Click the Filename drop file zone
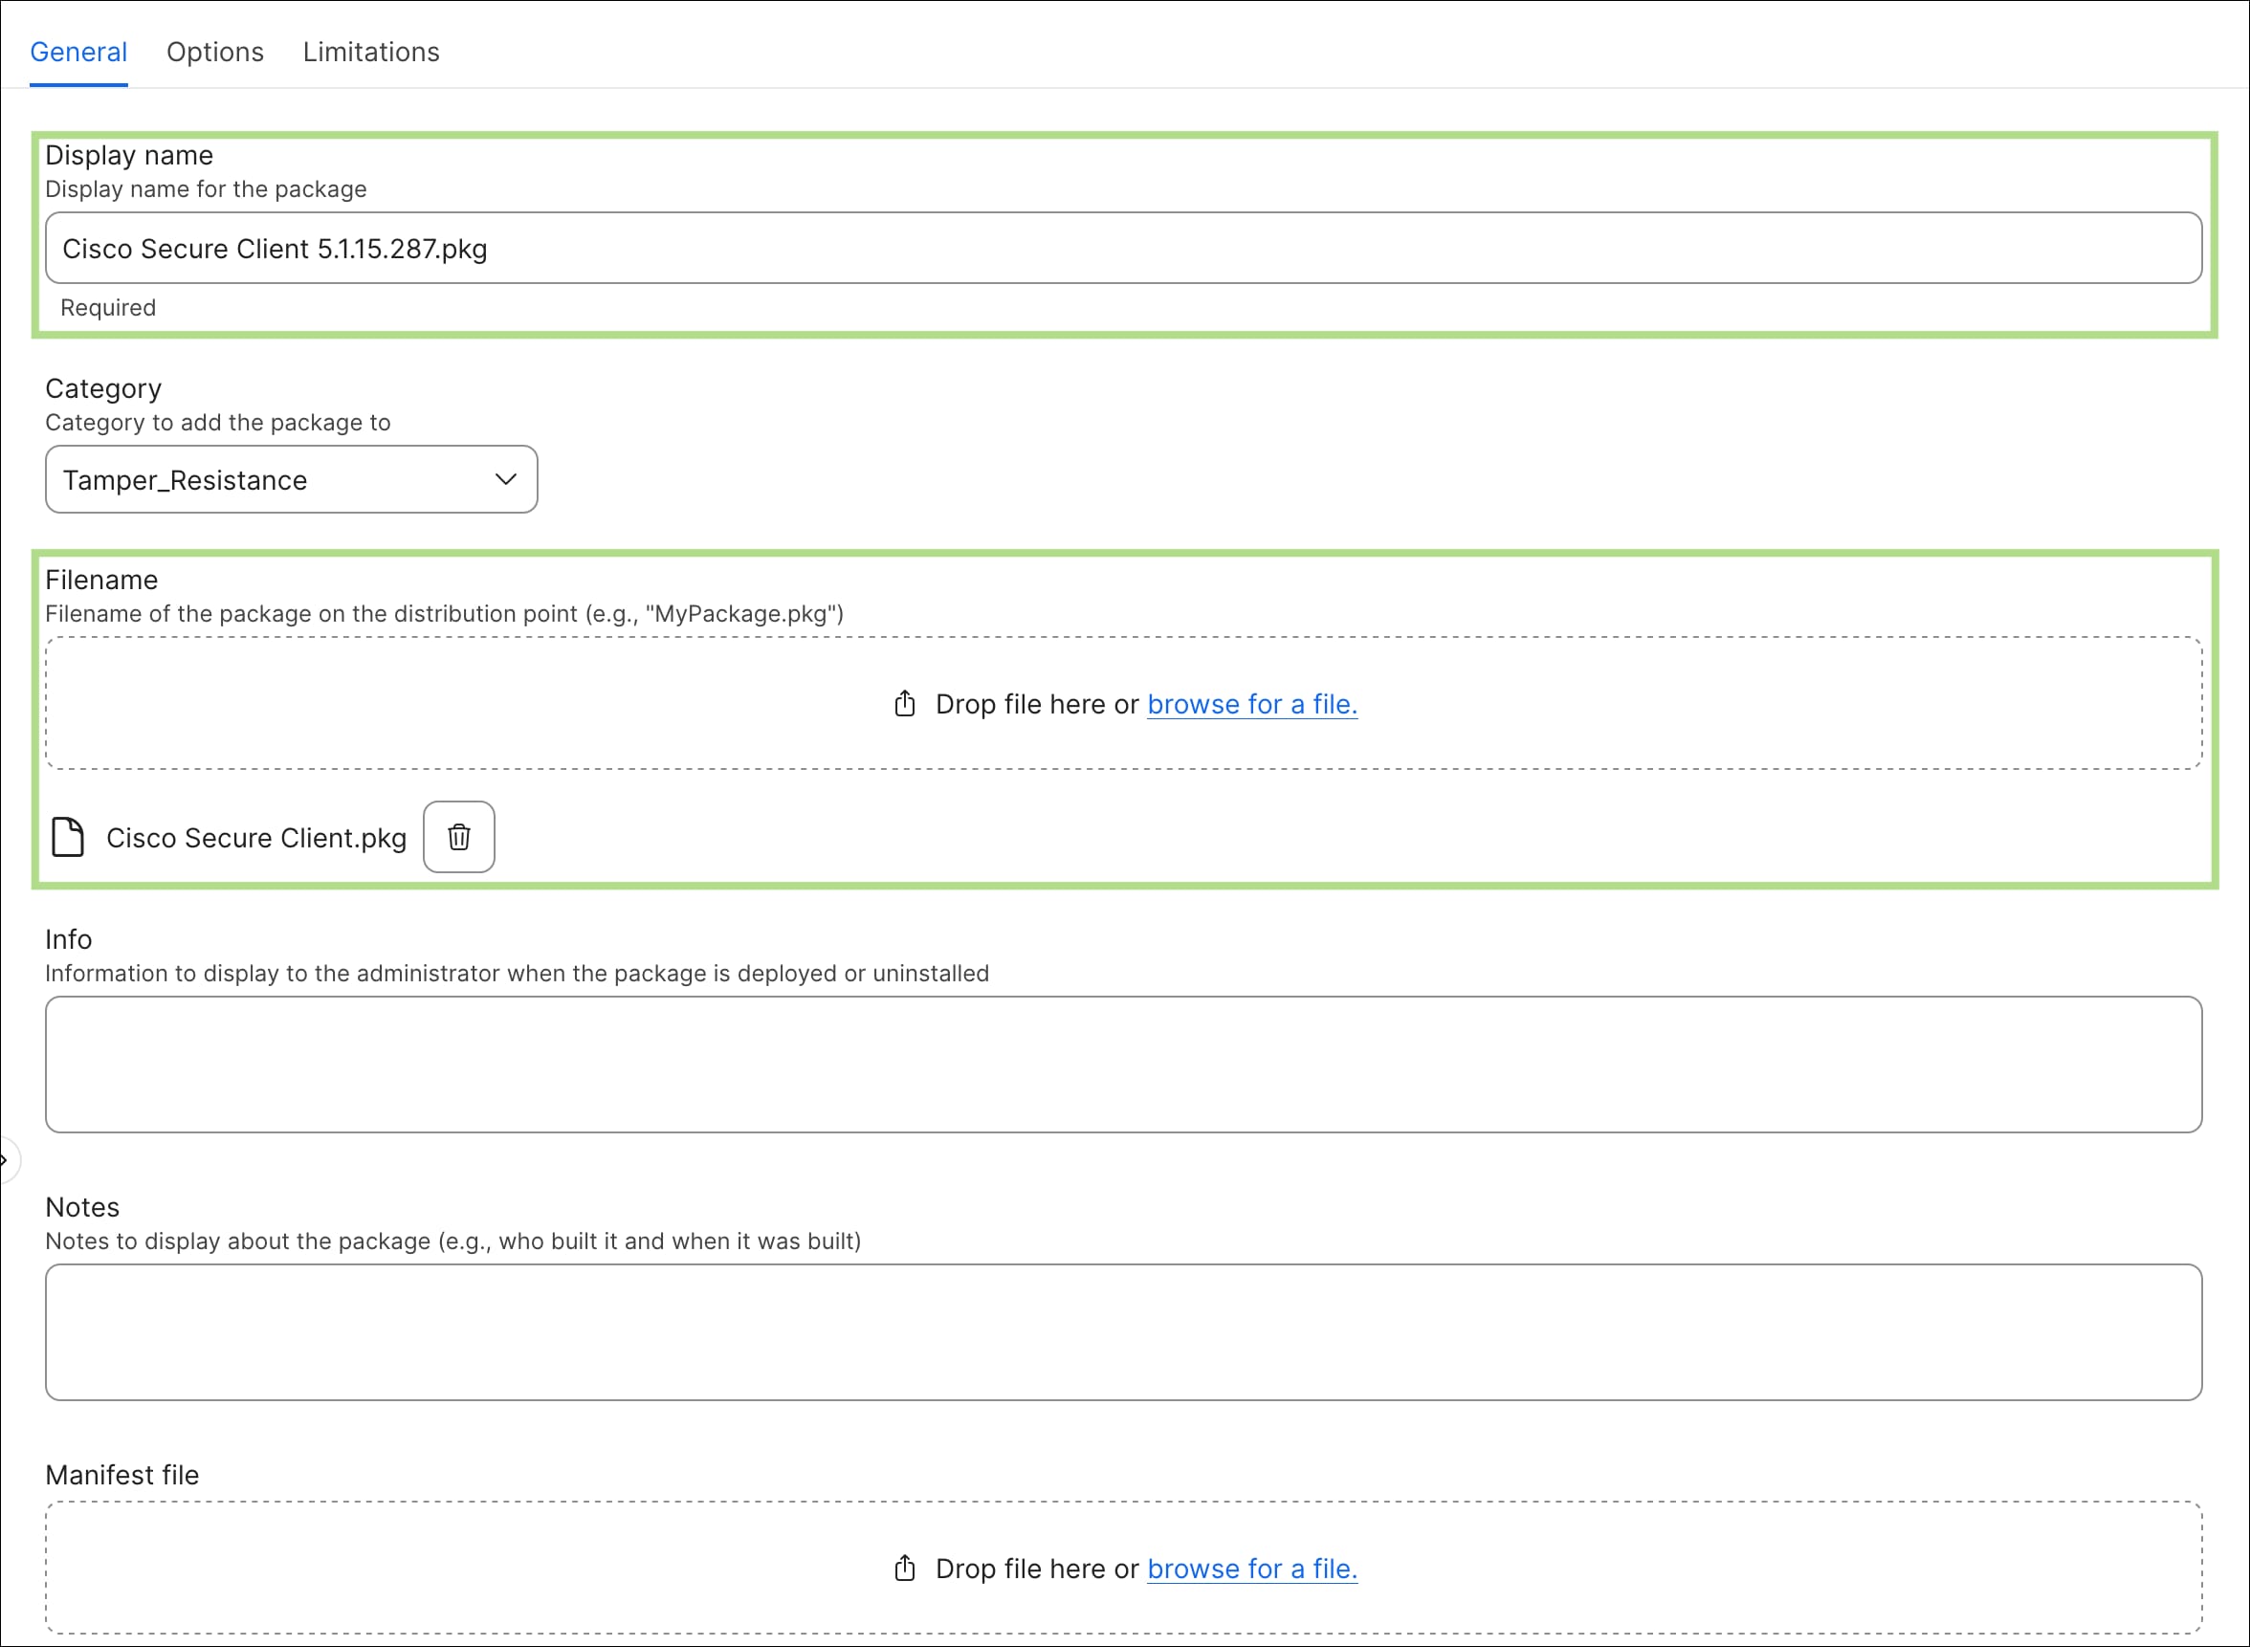The width and height of the screenshot is (2250, 1647). click(x=1123, y=703)
